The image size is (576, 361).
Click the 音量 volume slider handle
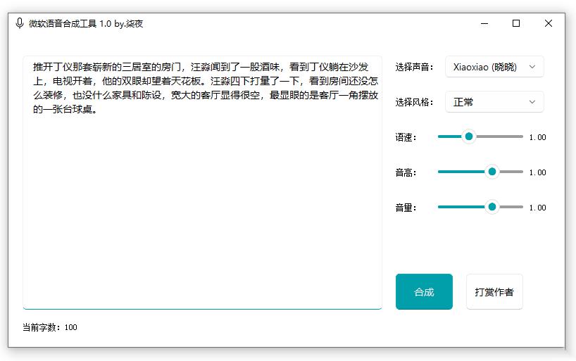[492, 207]
